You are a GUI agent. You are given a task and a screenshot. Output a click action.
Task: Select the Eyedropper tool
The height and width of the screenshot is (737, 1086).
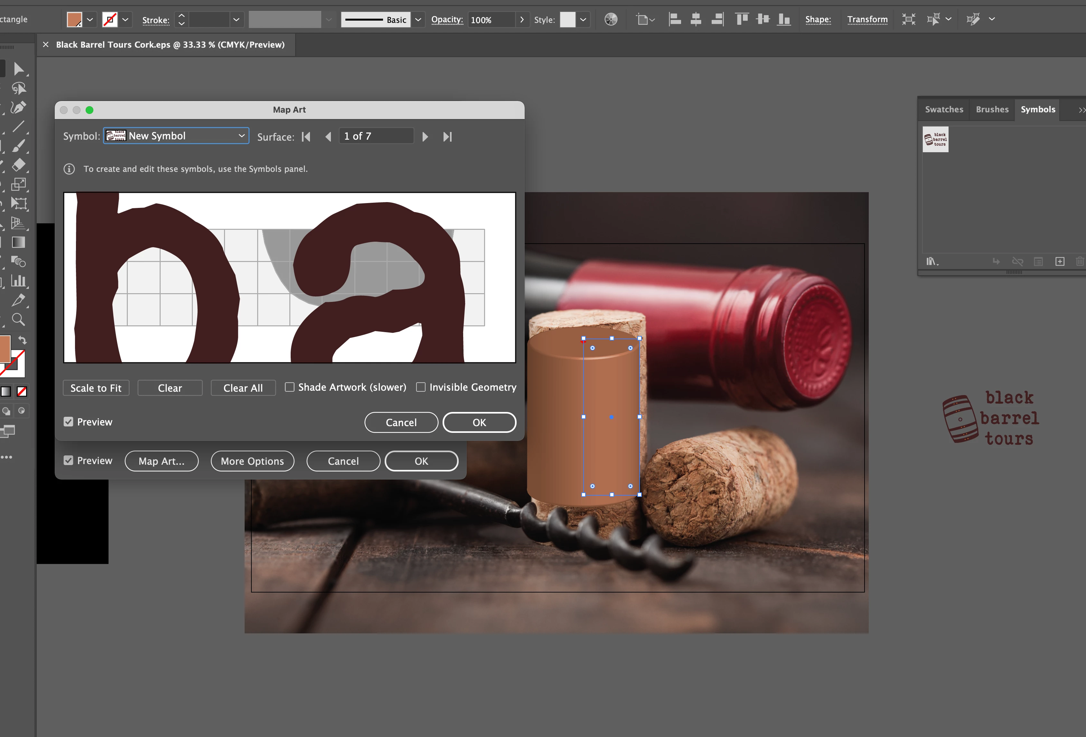tap(18, 300)
